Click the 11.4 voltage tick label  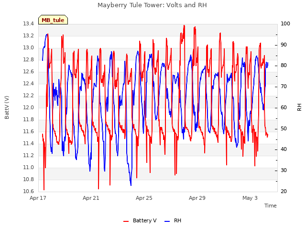click(29, 143)
